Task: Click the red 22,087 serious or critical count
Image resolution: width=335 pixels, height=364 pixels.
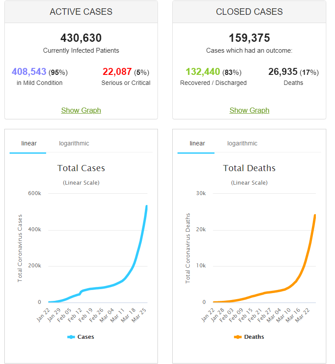Action: pos(117,71)
